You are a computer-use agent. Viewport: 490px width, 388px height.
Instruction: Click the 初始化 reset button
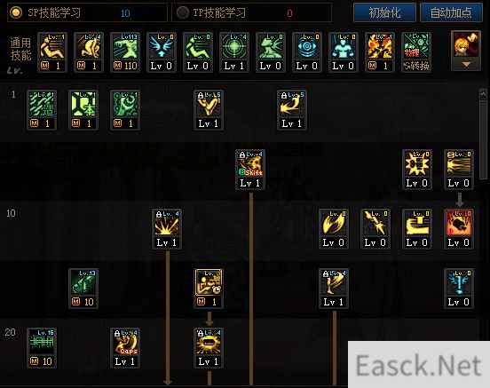click(384, 12)
